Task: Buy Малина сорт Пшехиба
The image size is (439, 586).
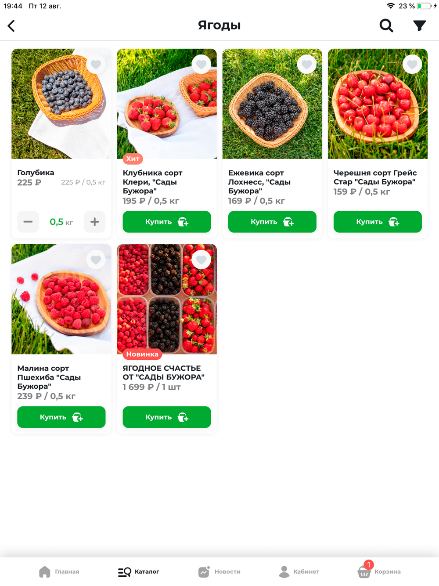Action: pos(61,417)
